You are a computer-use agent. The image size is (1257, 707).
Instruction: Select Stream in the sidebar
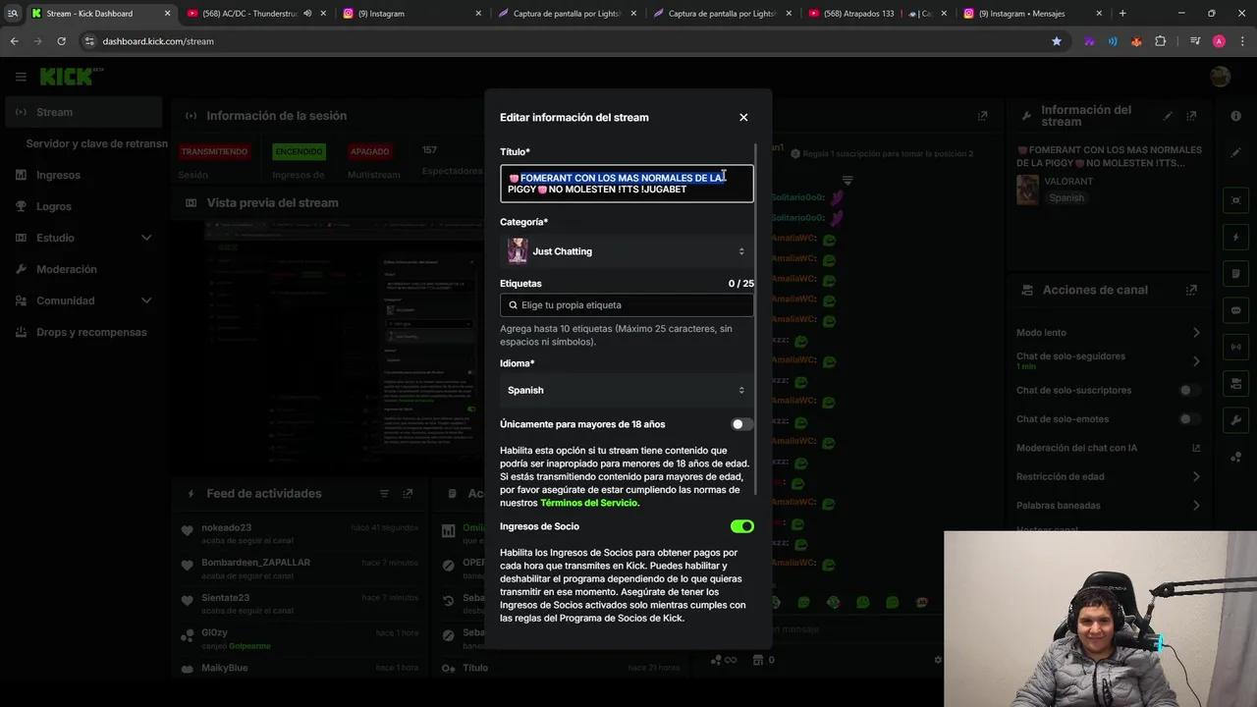[83, 112]
